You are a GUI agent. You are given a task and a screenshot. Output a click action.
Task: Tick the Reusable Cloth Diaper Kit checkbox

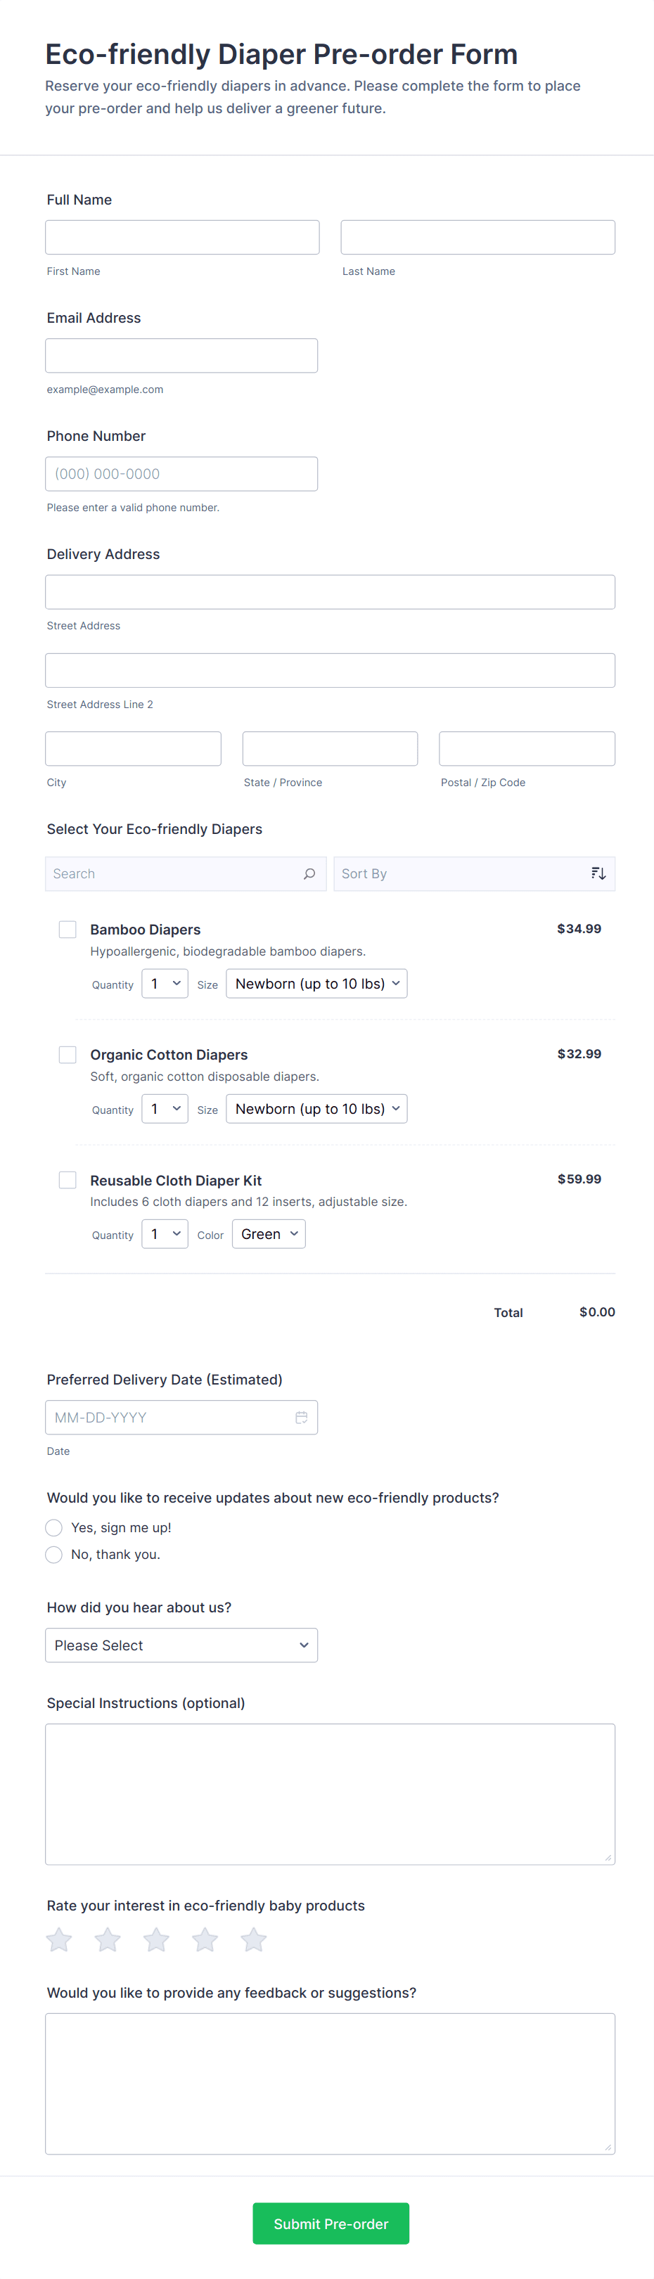[x=68, y=1180]
